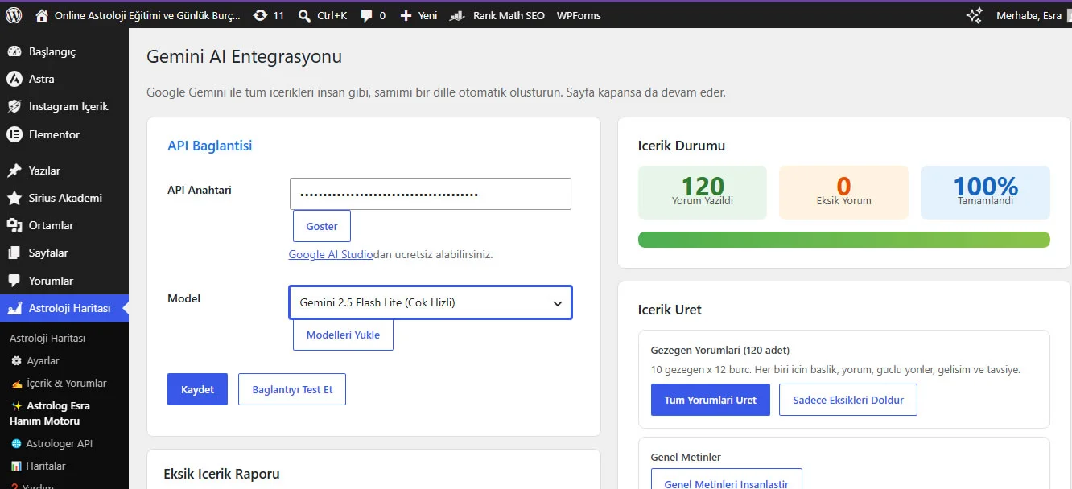Open the Sirius Akademi star icon
1072x489 pixels.
14,198
